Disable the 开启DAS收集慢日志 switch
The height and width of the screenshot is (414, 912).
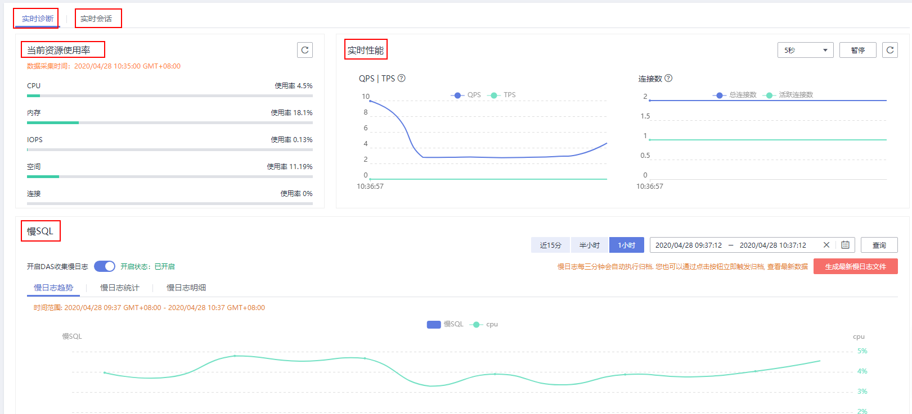click(105, 266)
